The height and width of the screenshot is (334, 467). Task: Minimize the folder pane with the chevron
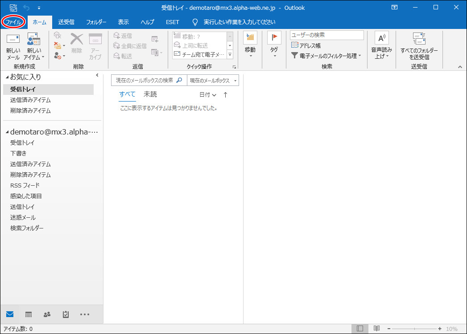point(97,75)
